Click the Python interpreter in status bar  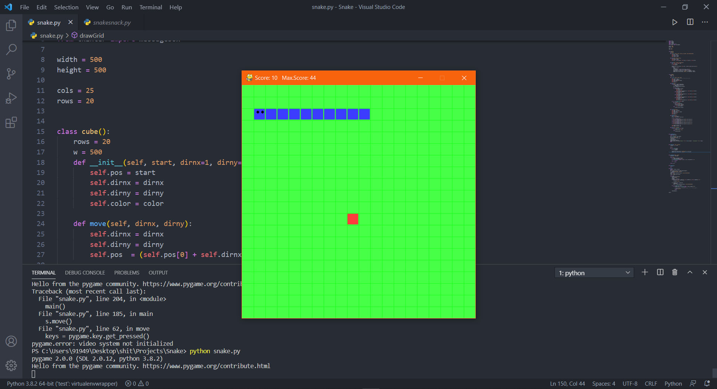[62, 383]
